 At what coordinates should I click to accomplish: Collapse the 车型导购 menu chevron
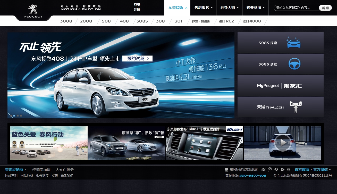pyautogui.click(x=186, y=8)
